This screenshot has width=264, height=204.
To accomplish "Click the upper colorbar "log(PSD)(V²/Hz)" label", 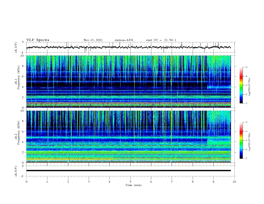I will click(x=249, y=87).
